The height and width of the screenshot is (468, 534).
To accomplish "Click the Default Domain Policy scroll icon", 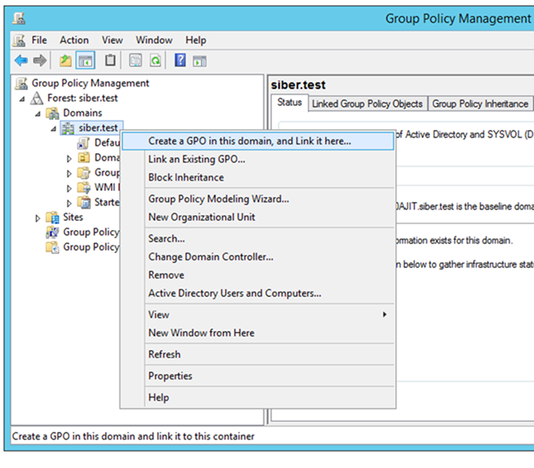I will pyautogui.click(x=84, y=143).
